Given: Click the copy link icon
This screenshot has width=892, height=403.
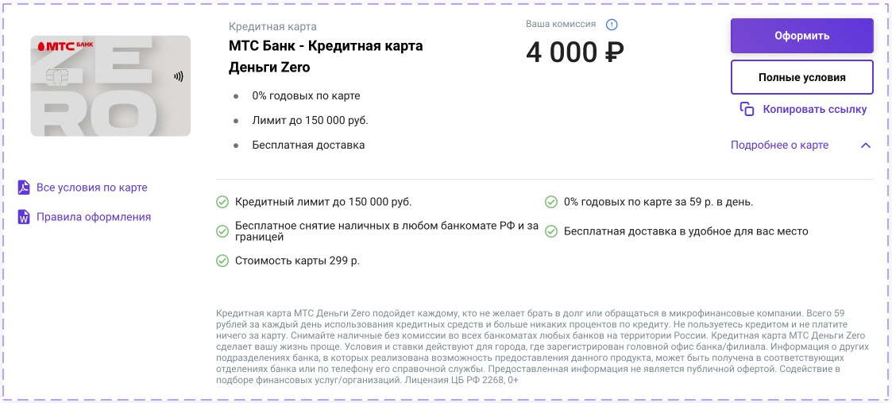Looking at the screenshot, I should [x=747, y=110].
